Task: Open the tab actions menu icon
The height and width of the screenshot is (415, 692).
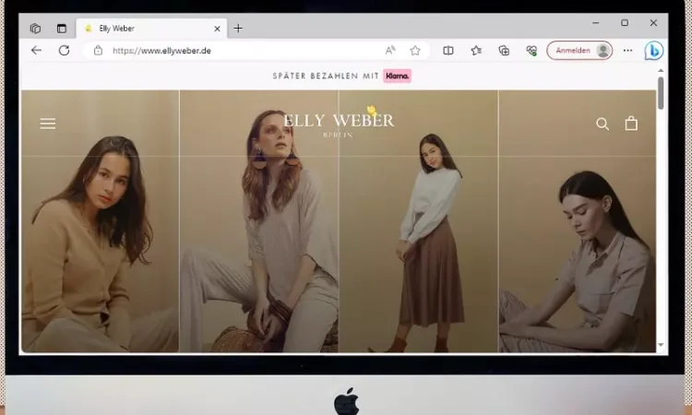Action: point(61,29)
